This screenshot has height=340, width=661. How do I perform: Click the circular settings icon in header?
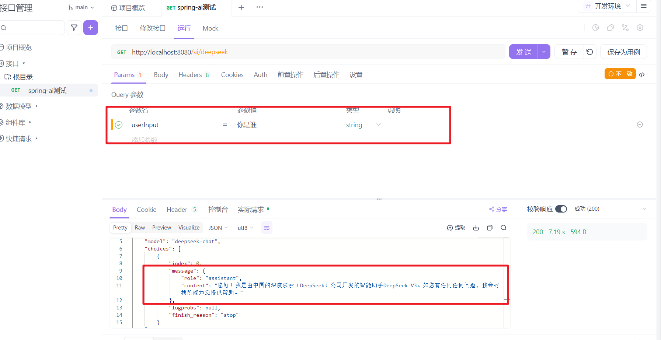pyautogui.click(x=640, y=28)
